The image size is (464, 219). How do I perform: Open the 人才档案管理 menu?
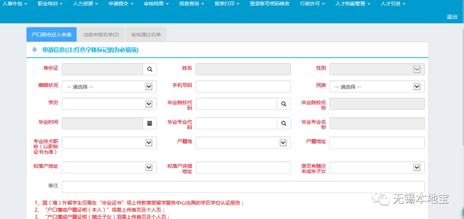pyautogui.click(x=352, y=4)
